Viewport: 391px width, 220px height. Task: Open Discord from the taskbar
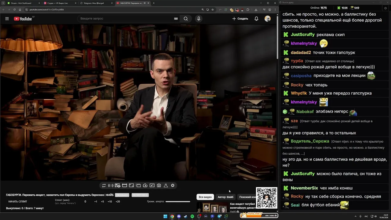[x=179, y=216]
